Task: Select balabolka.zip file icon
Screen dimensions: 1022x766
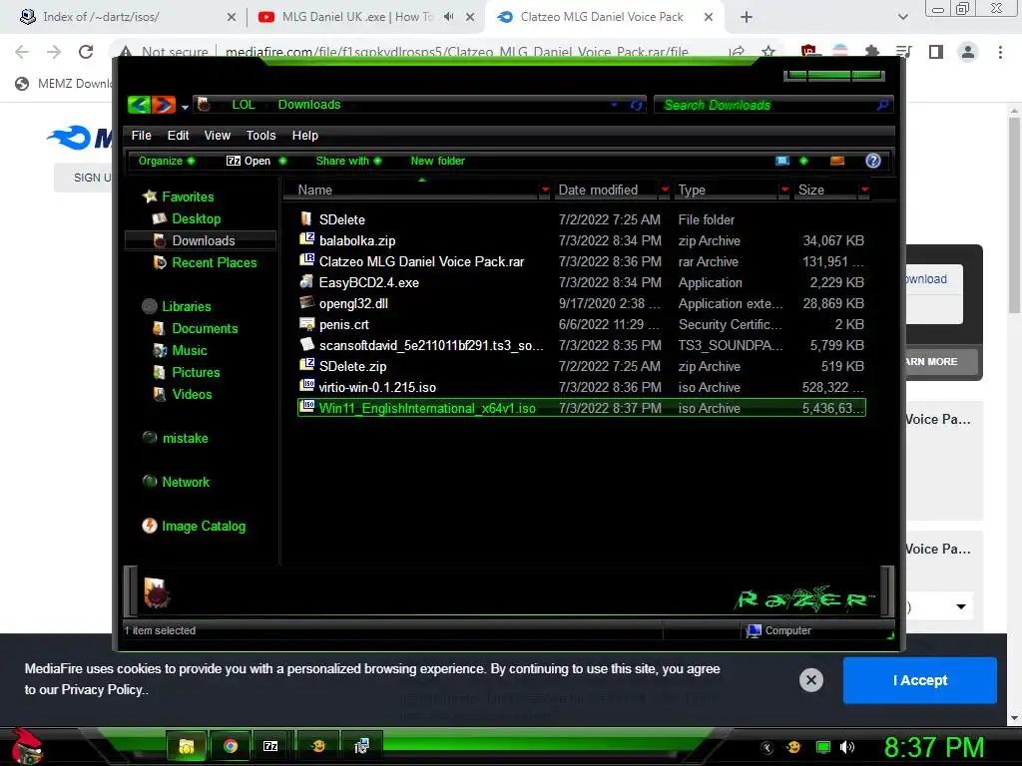Action: tap(306, 239)
